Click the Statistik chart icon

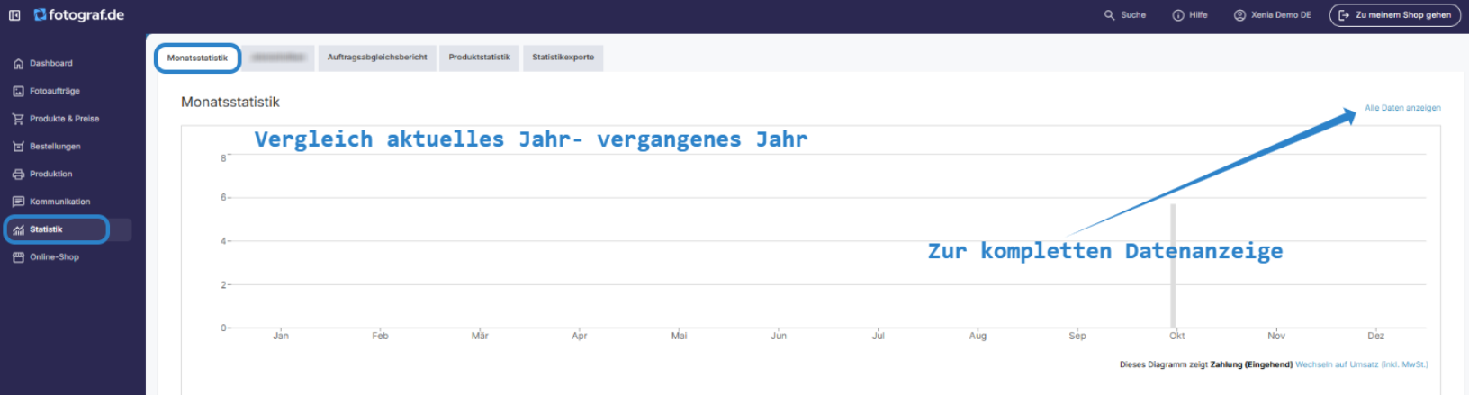[18, 229]
